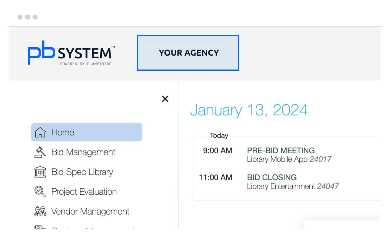The width and height of the screenshot is (389, 237).
Task: Select the BID CLOSING event for Library Entertainment
Action: pos(271,177)
